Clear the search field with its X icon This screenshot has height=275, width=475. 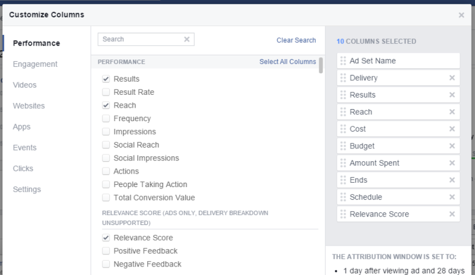pyautogui.click(x=187, y=39)
